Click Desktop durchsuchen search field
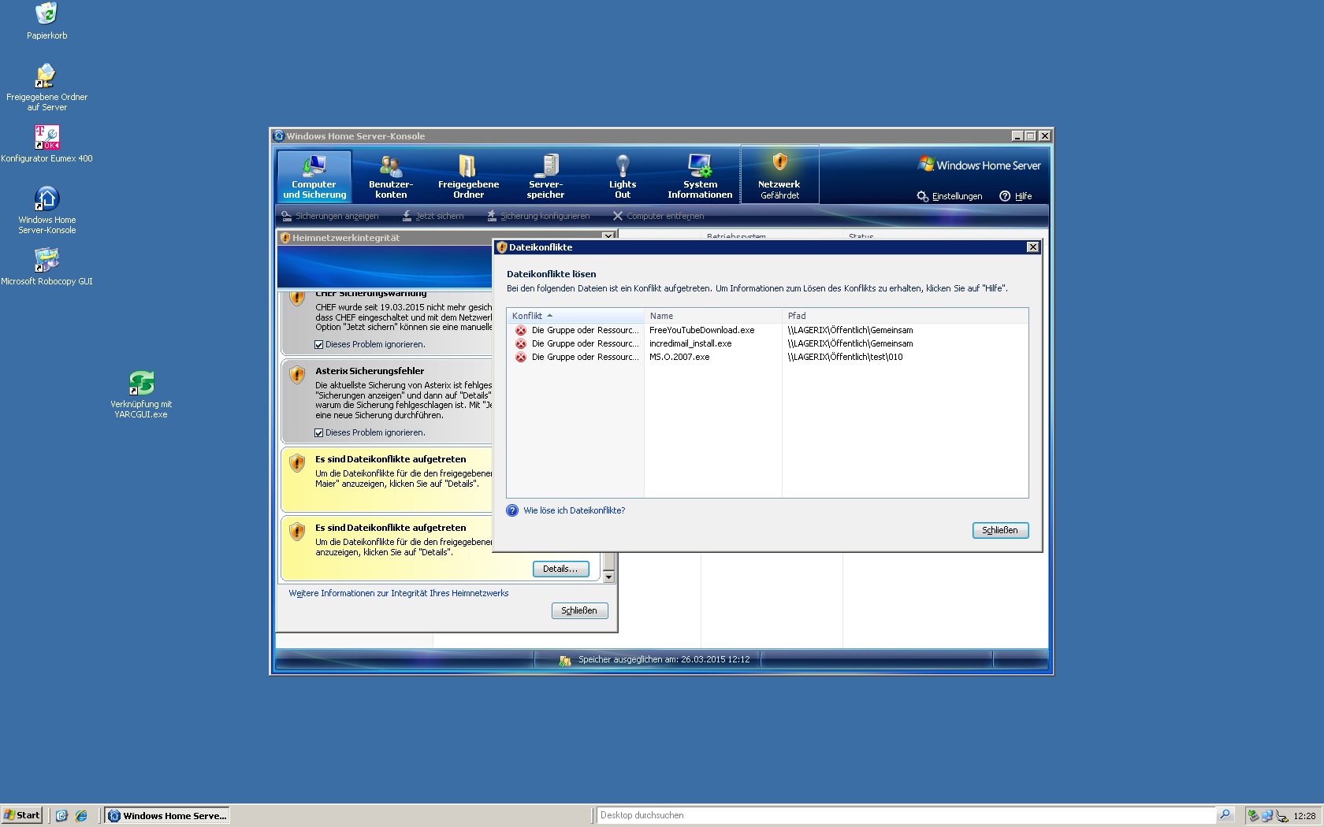1324x827 pixels. pos(906,815)
